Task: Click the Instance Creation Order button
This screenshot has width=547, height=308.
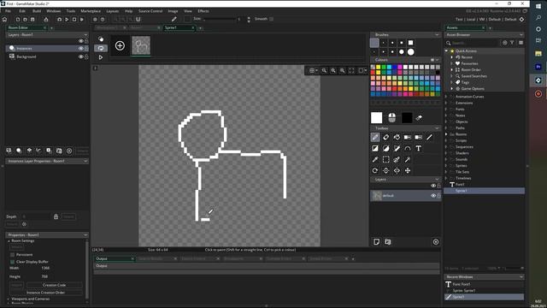Action: point(45,293)
